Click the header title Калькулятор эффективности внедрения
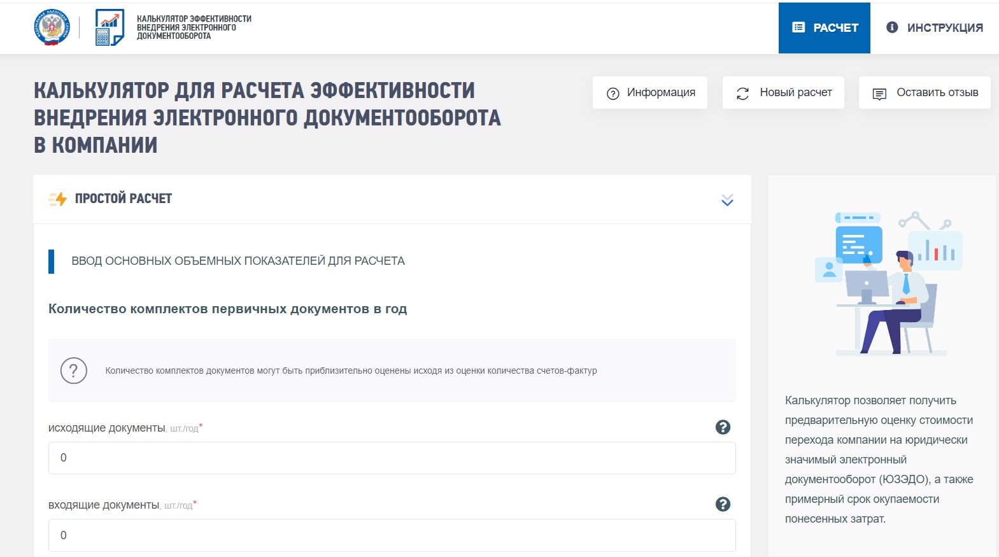 tap(194, 27)
